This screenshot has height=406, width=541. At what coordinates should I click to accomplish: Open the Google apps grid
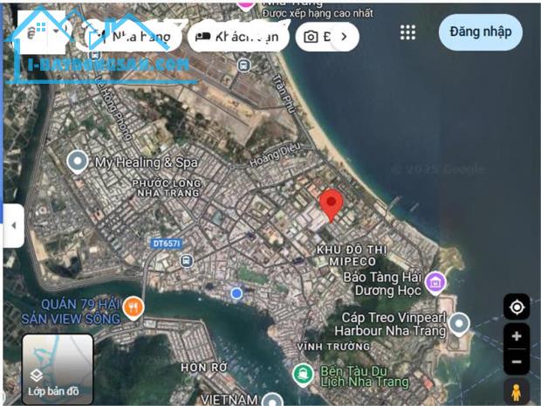pyautogui.click(x=407, y=33)
